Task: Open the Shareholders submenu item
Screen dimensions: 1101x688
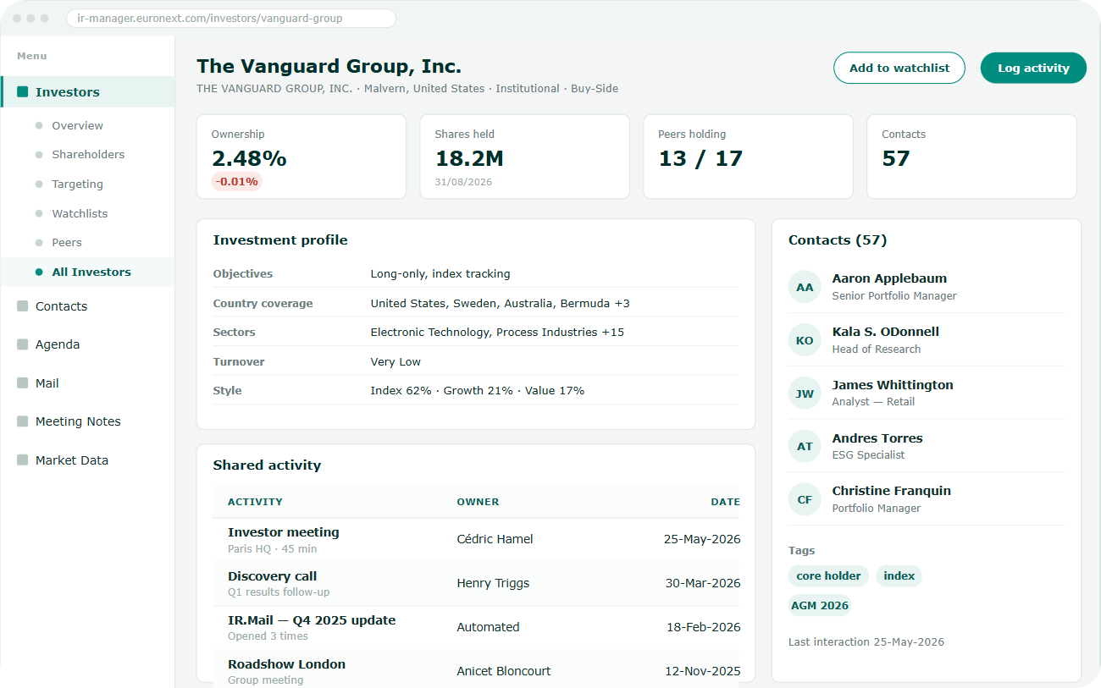Action: point(87,155)
